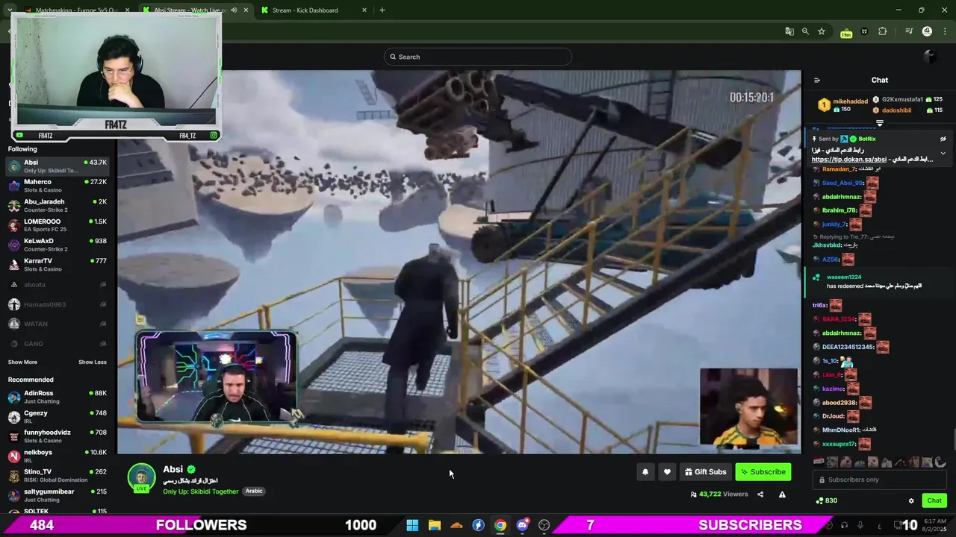Collapse the chat panel with the arrow icon
This screenshot has width=956, height=537.
(816, 81)
